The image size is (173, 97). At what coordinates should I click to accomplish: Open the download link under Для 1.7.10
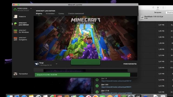[117, 93]
